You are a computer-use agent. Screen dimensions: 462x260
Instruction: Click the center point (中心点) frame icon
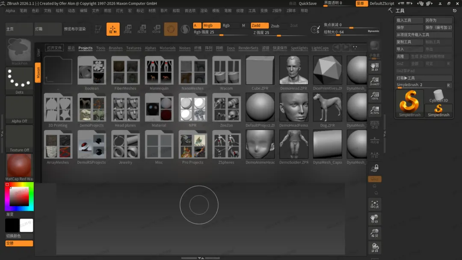pos(374,204)
